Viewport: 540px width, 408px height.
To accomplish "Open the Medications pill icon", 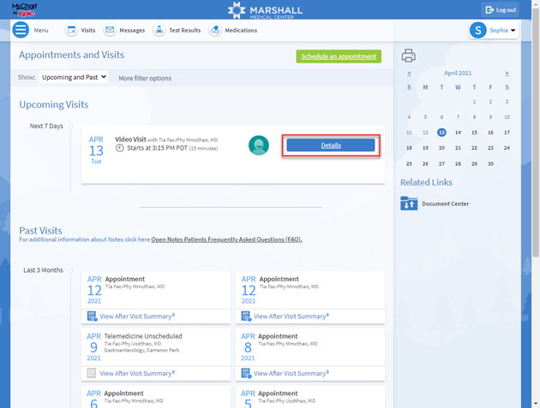I will (x=215, y=30).
